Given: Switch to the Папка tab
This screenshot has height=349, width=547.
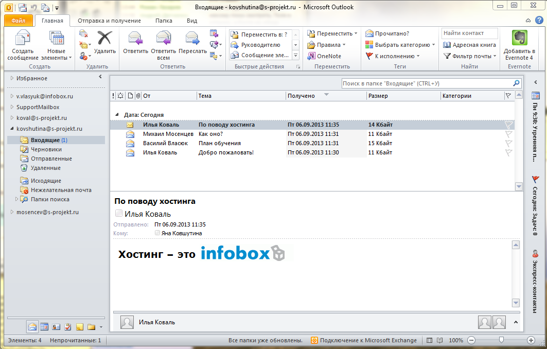Looking at the screenshot, I should pyautogui.click(x=164, y=21).
